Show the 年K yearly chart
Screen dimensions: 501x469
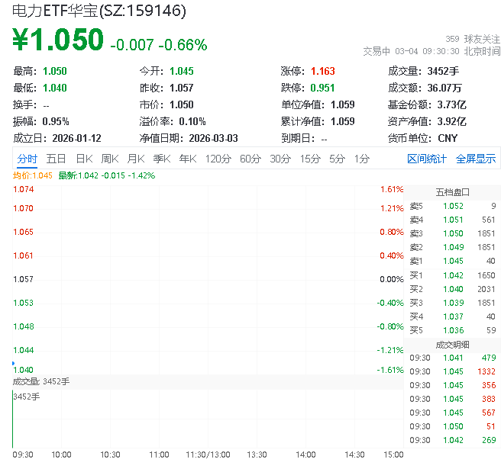187,159
